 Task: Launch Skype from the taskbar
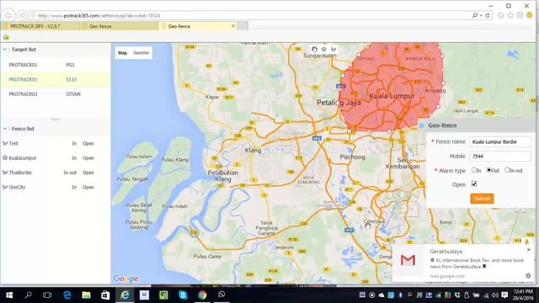(183, 295)
